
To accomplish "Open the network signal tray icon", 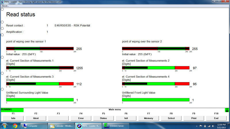I will [209, 126].
